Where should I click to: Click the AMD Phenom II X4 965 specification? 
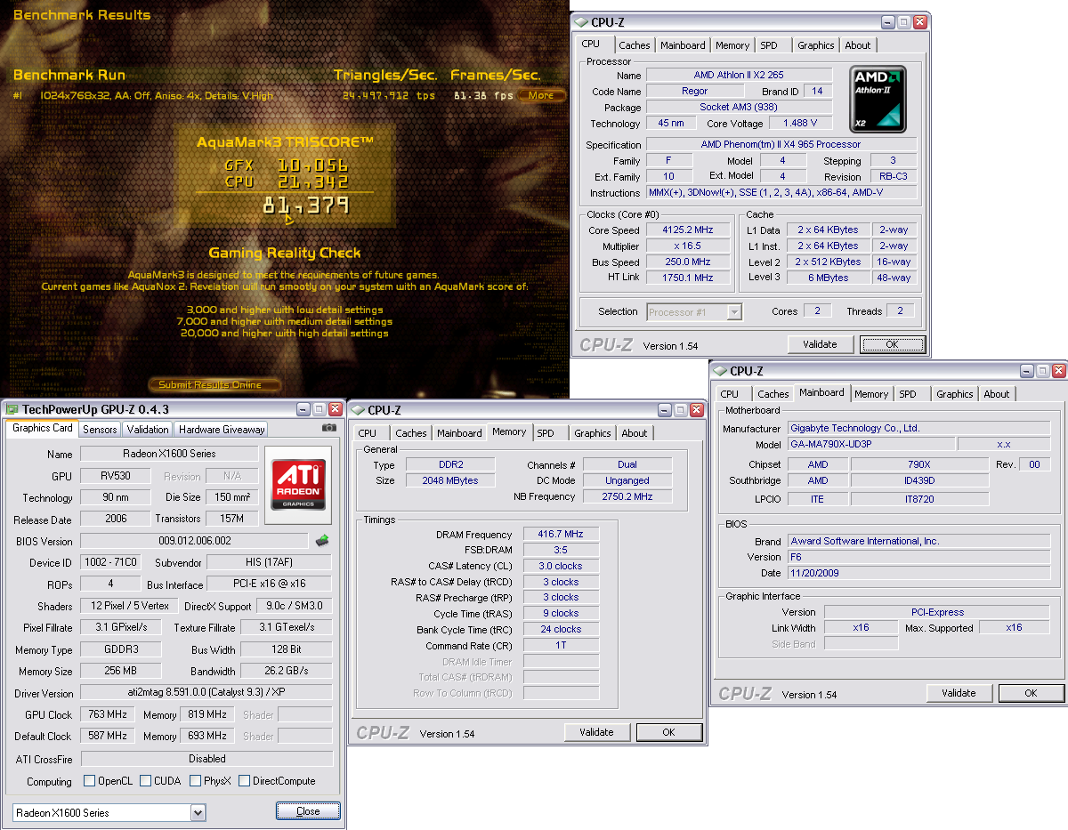tap(781, 144)
